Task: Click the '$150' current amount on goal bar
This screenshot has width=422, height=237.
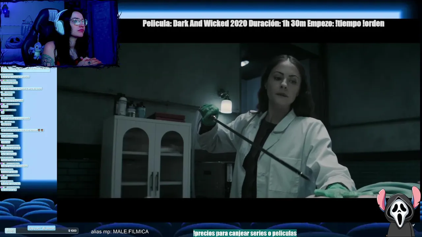Action: (x=10, y=231)
